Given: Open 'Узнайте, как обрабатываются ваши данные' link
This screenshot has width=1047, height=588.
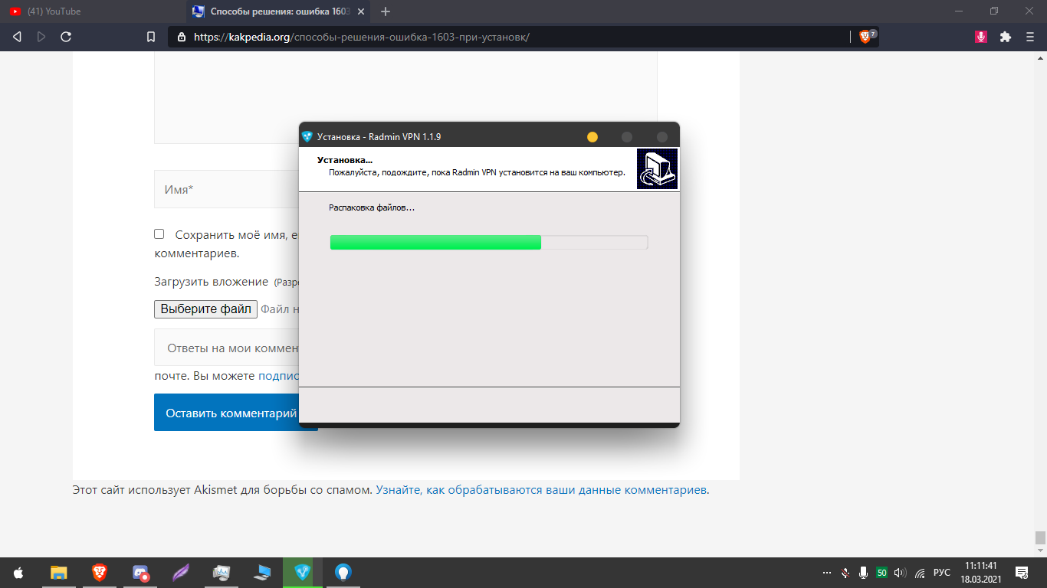Looking at the screenshot, I should tap(542, 490).
